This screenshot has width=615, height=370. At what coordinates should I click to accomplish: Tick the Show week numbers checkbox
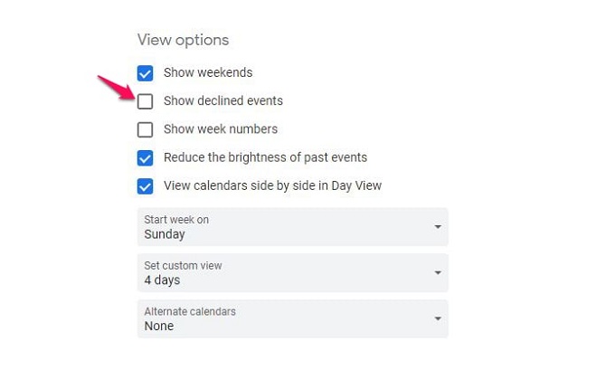[x=145, y=129]
